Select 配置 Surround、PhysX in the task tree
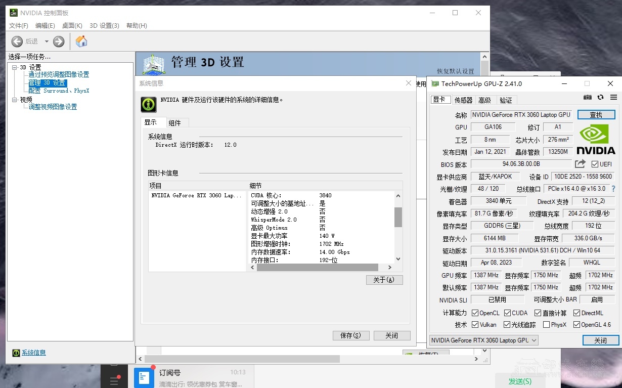The width and height of the screenshot is (622, 388). coord(59,91)
